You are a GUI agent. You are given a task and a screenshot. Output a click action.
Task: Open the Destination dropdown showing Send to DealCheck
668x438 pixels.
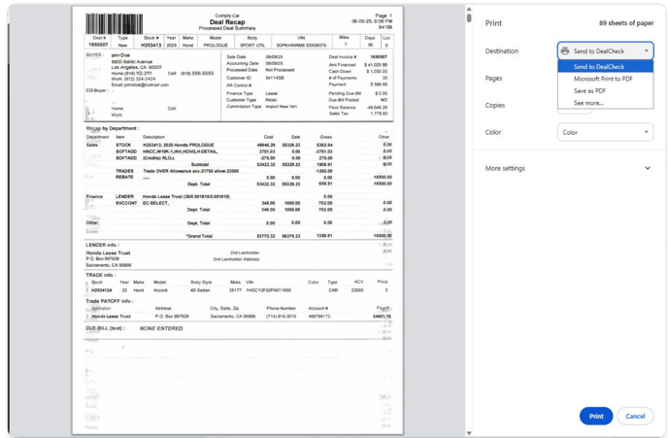click(605, 51)
